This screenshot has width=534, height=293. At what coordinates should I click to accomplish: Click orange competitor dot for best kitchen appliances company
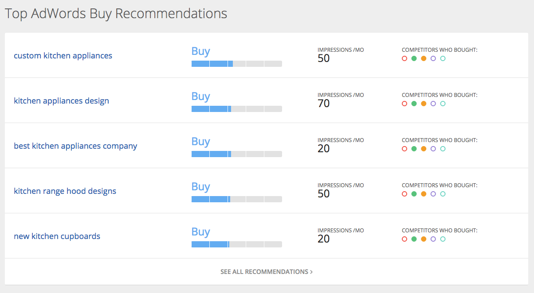point(424,149)
